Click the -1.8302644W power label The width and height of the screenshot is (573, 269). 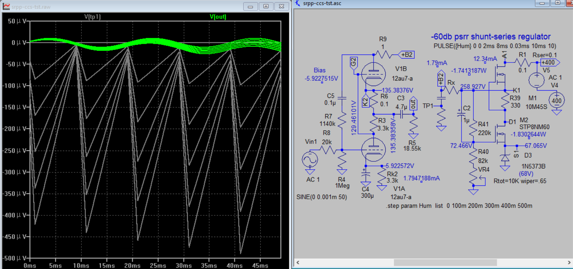point(528,134)
